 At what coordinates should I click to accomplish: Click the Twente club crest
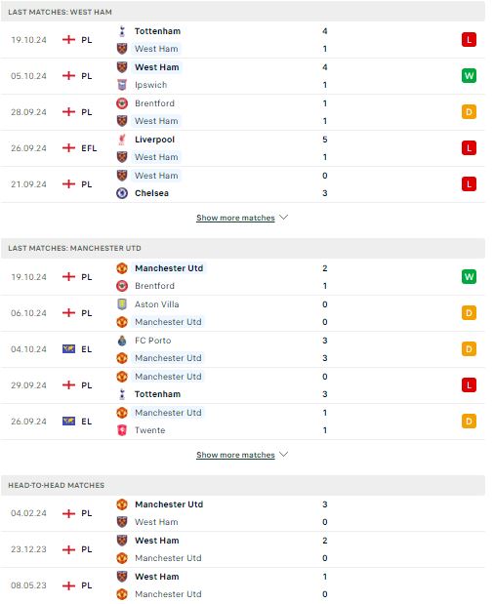pyautogui.click(x=122, y=430)
